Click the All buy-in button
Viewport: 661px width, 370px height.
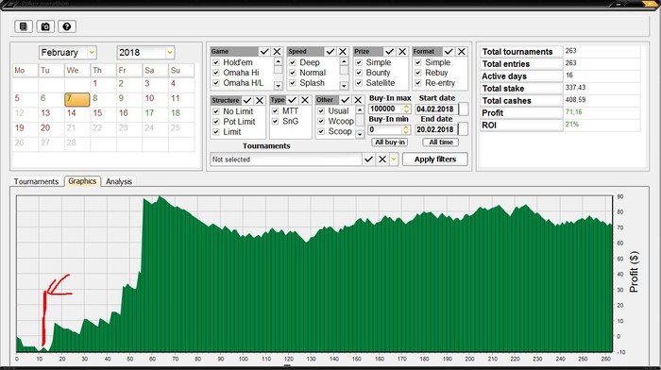tap(390, 142)
